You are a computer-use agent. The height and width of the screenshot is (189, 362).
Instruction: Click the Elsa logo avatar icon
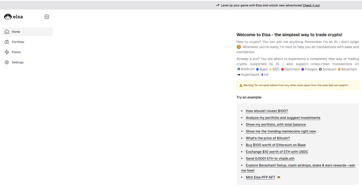click(x=8, y=17)
